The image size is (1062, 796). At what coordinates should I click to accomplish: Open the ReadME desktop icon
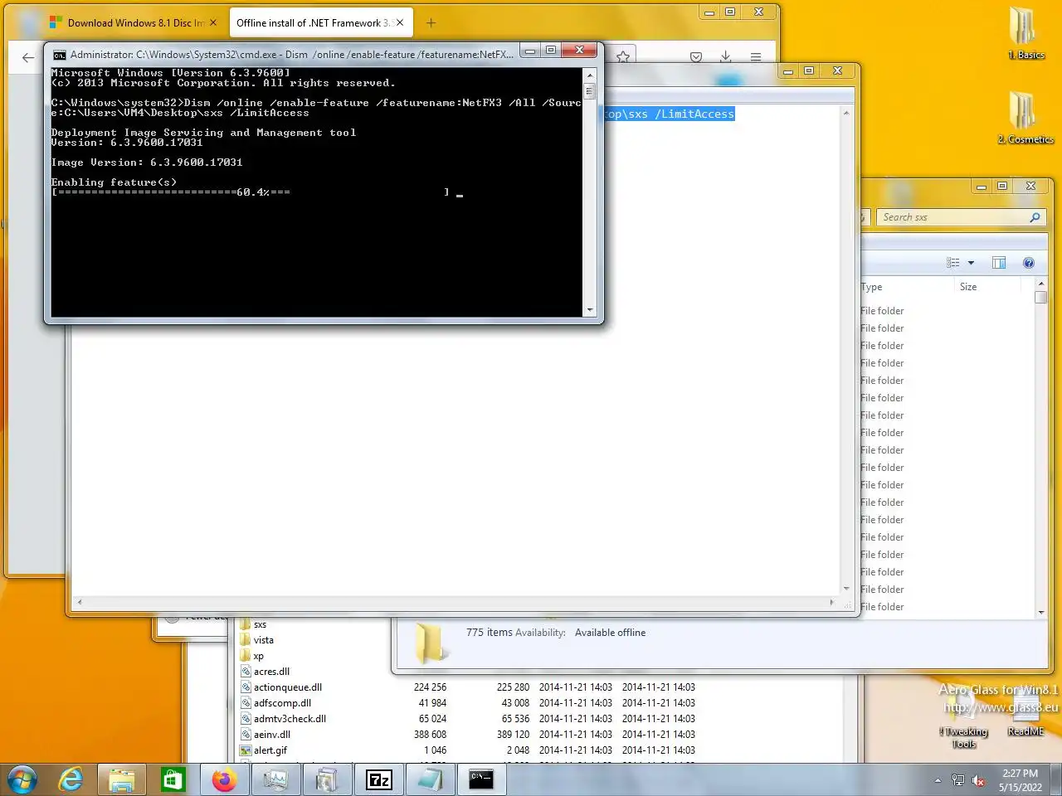[x=1025, y=716]
